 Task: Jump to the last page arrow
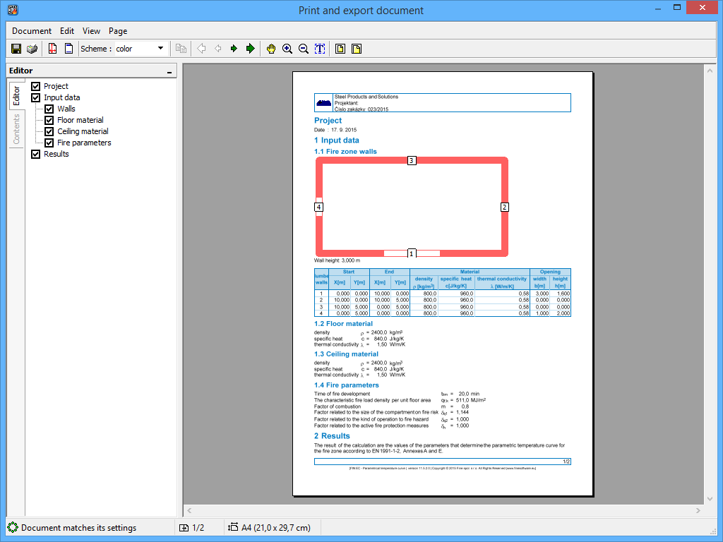[250, 49]
